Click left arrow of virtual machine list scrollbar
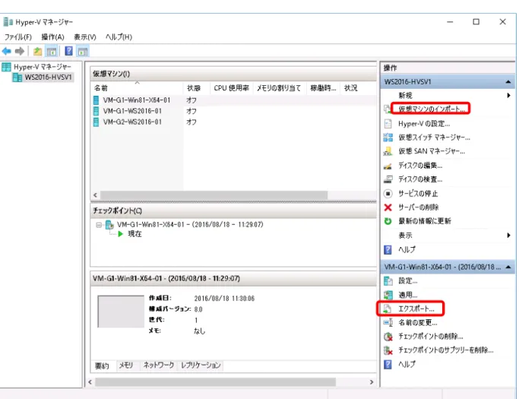Screen dimensions: 519x399 point(95,195)
